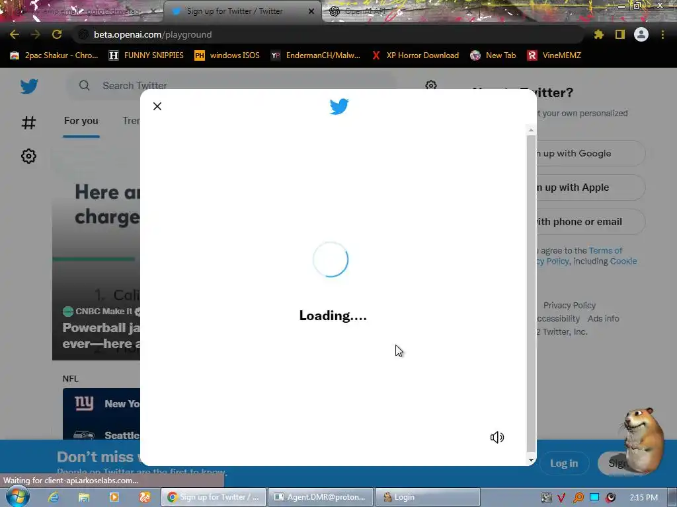Screen dimensions: 677x507
Task: Open Explore hashtag icon in sidebar
Action: 28,123
